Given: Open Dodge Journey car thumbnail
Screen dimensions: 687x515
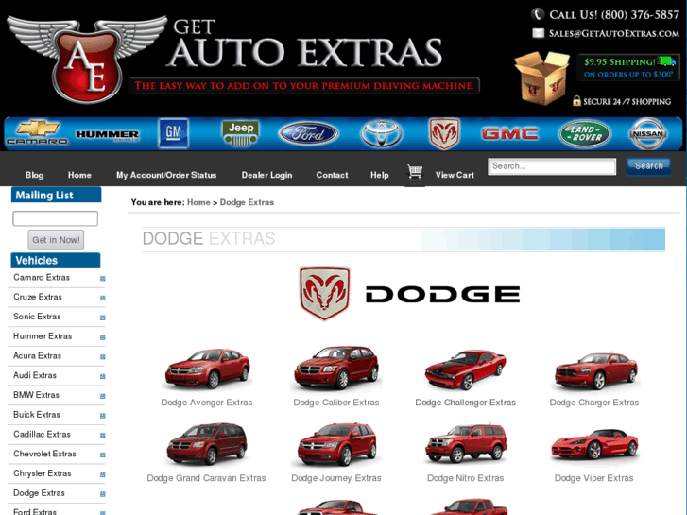Looking at the screenshot, I should 336,444.
